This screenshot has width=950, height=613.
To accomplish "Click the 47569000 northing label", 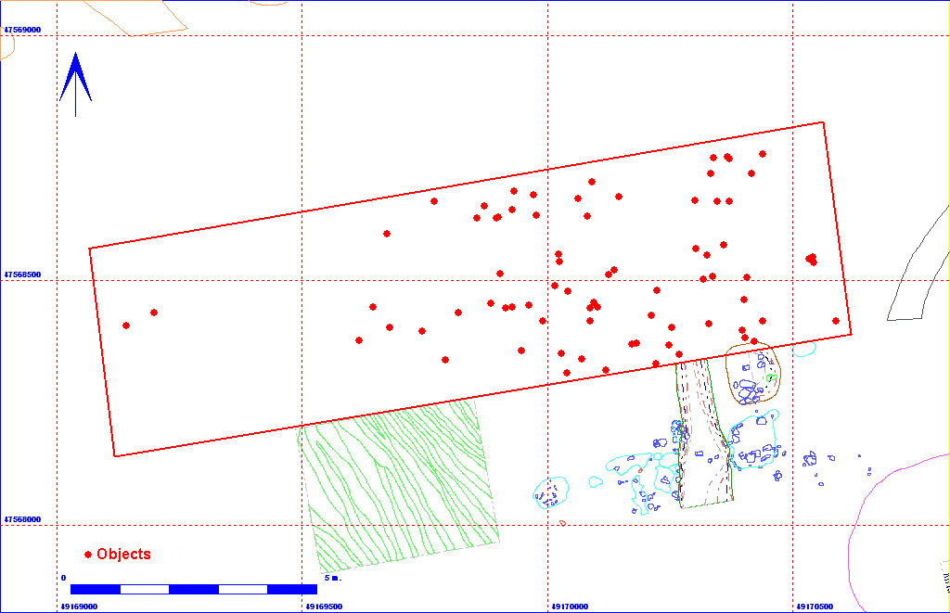I will pyautogui.click(x=22, y=30).
